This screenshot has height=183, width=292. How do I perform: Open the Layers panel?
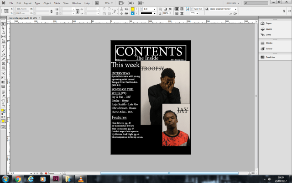pos(269,29)
